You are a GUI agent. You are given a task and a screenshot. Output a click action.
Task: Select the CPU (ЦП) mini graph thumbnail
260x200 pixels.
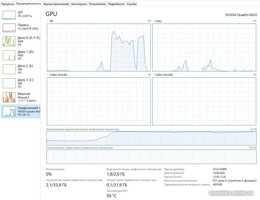tap(9, 15)
